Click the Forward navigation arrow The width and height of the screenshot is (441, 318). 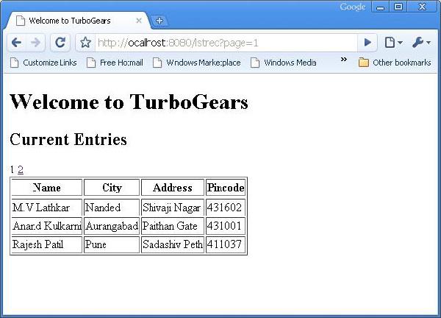tap(36, 43)
